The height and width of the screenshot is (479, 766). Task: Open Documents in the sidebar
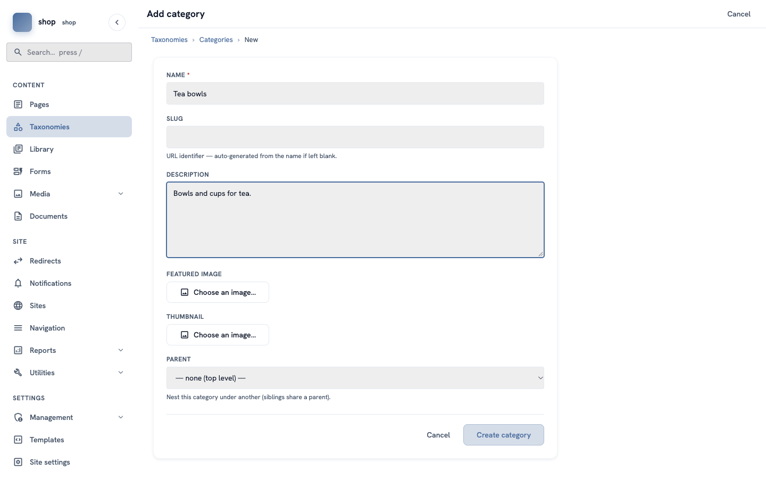(x=69, y=216)
